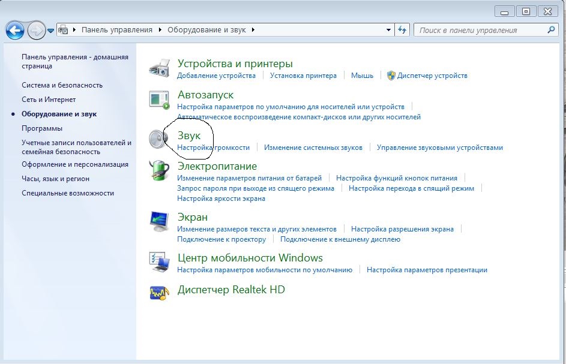
Task: Select Оборудование и звук in sidebar
Action: click(59, 114)
